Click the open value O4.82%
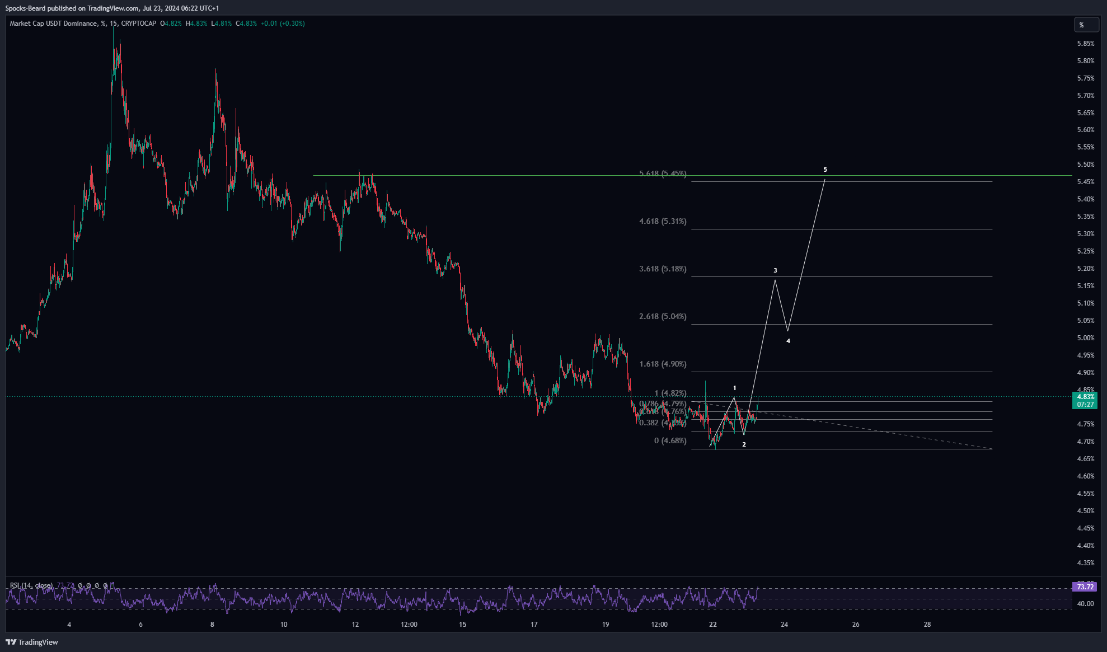 point(171,24)
